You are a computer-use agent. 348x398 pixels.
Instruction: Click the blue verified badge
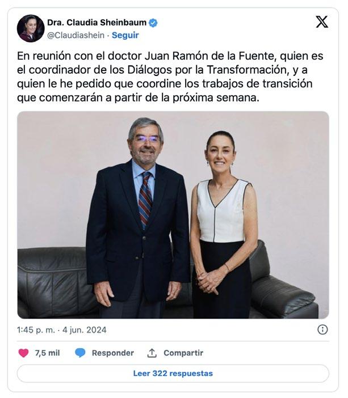[x=153, y=23]
